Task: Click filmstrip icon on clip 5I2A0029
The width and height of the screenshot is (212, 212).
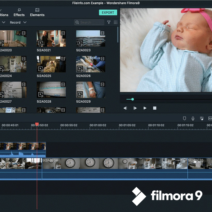Action: [x=102, y=84]
